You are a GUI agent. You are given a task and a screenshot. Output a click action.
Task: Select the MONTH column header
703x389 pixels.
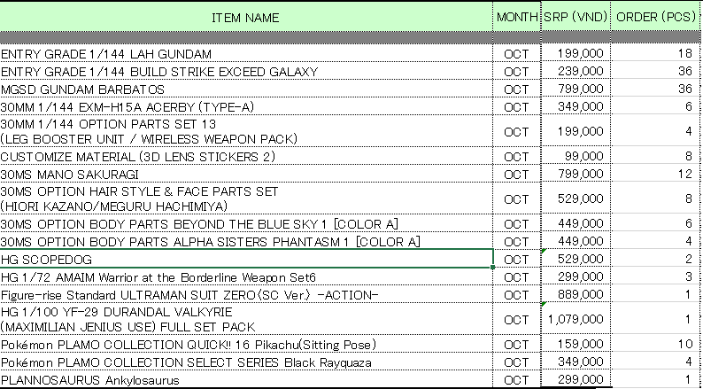(x=516, y=18)
